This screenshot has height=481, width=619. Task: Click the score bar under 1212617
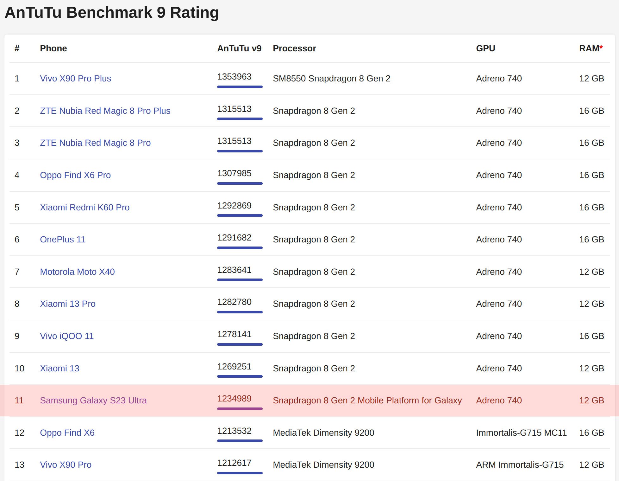coord(240,473)
